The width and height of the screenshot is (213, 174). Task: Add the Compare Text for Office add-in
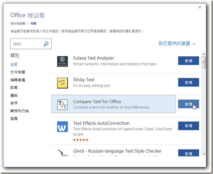(189, 104)
